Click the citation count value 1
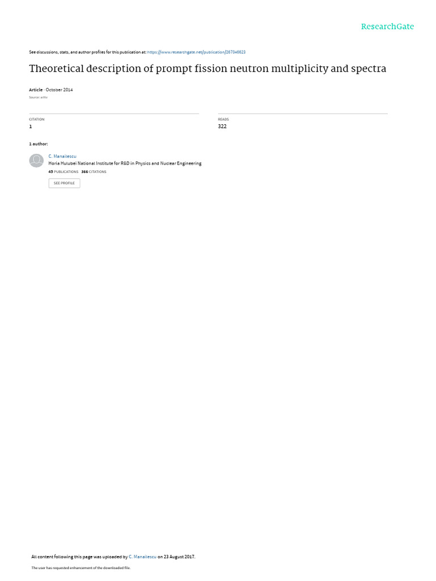436x581 pixels. tap(31, 127)
